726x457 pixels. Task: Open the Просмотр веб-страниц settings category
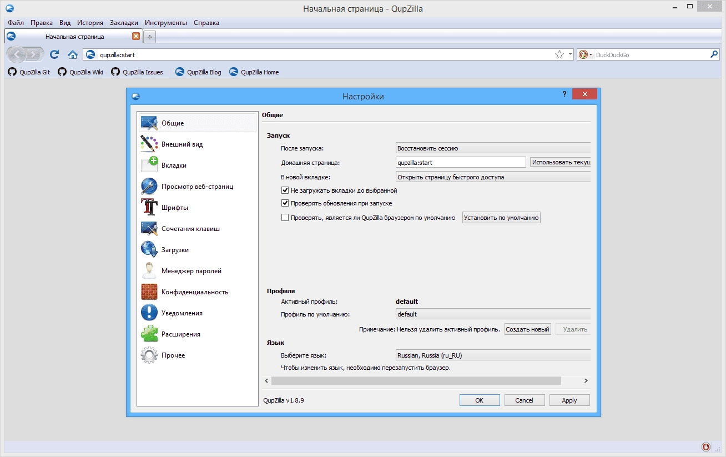tap(198, 186)
